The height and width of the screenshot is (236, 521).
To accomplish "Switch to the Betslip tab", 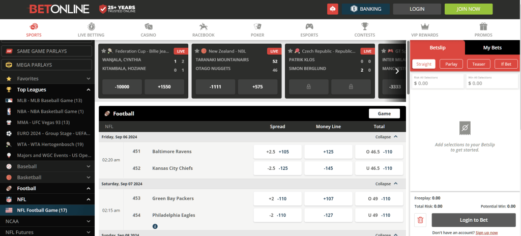I will click(x=438, y=47).
